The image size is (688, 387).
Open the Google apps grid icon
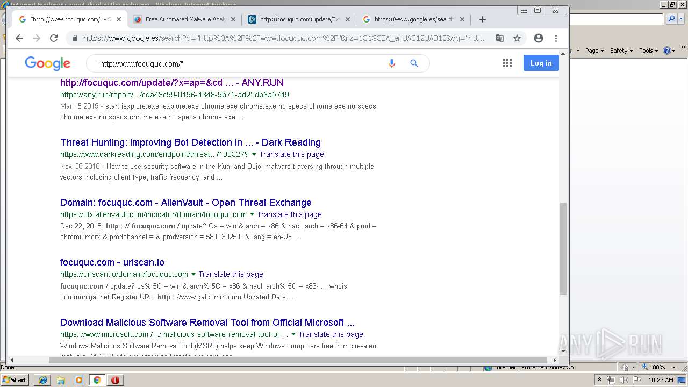point(507,63)
